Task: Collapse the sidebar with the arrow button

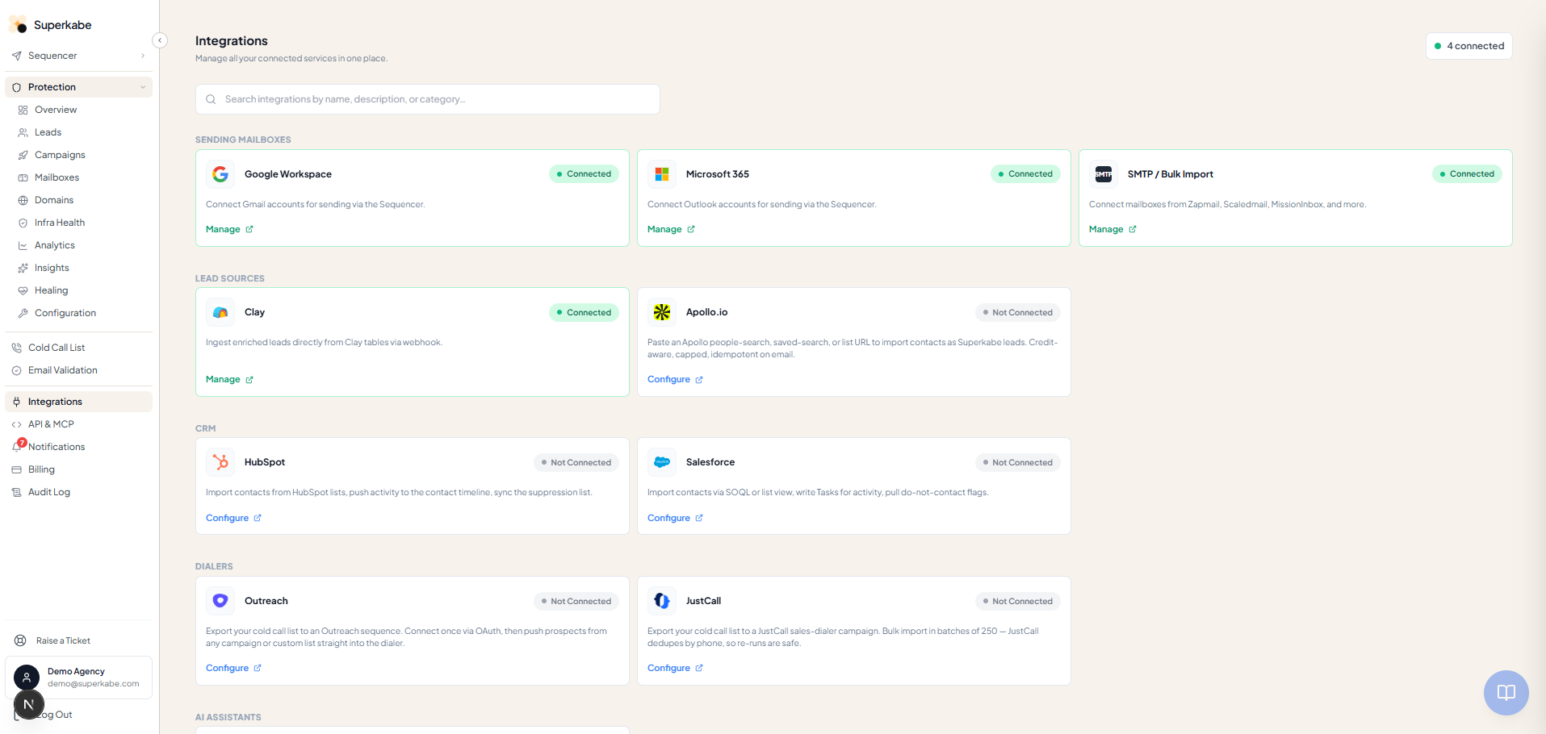Action: point(160,40)
